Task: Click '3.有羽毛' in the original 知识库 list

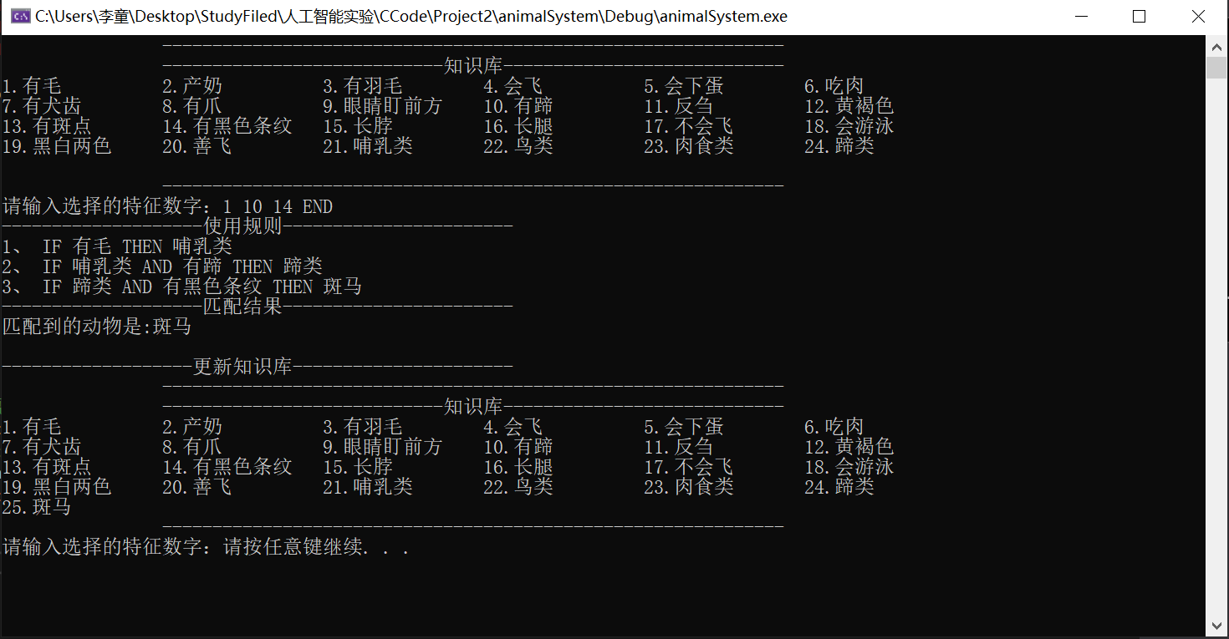Action: pyautogui.click(x=363, y=86)
